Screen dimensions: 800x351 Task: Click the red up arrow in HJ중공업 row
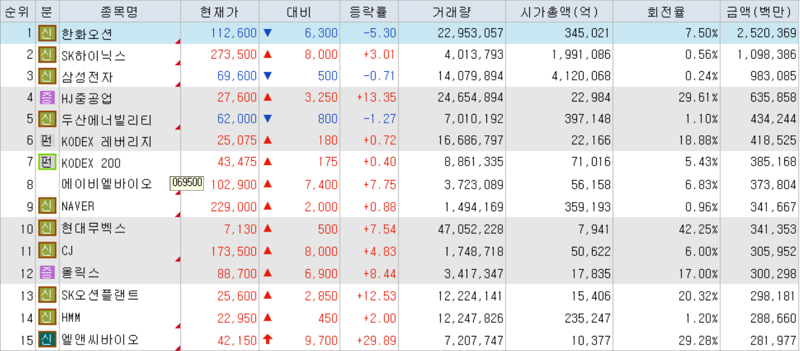tap(267, 98)
